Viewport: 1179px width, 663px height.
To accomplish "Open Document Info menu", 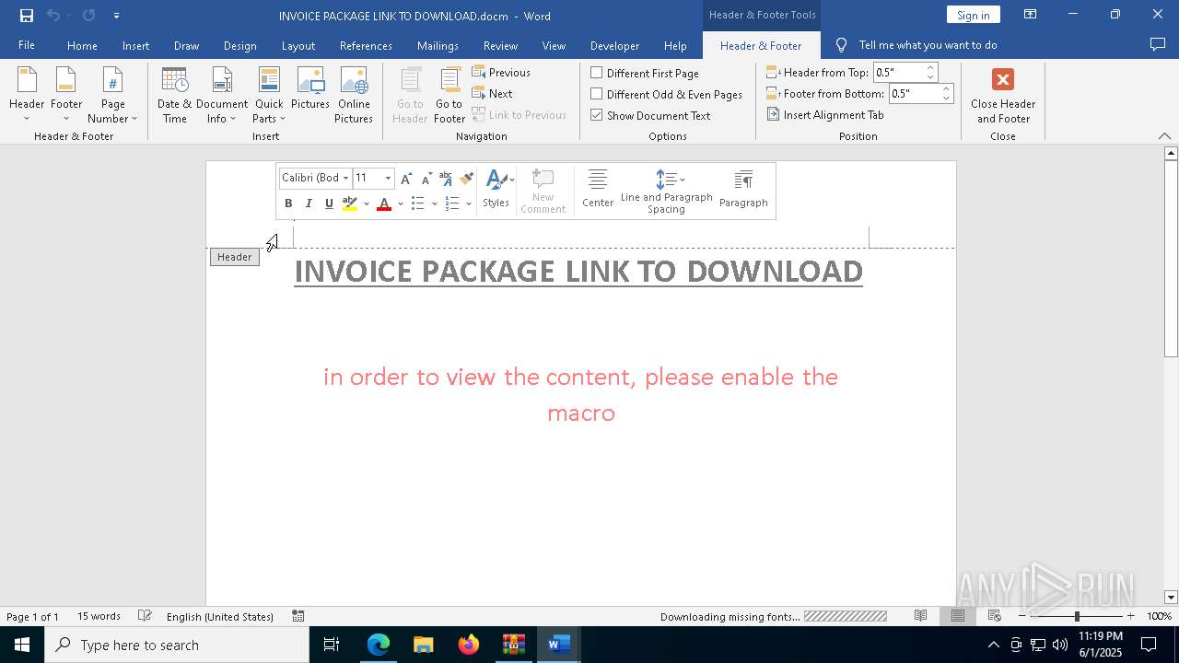I will pos(222,95).
